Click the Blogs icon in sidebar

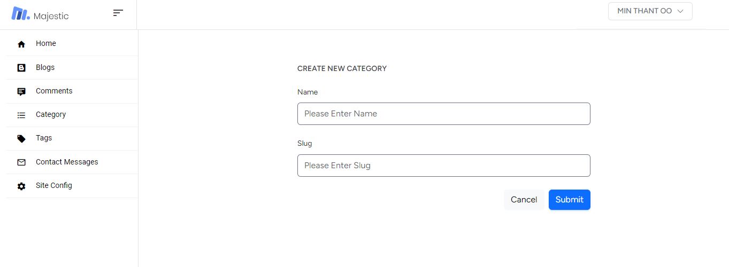coord(21,68)
